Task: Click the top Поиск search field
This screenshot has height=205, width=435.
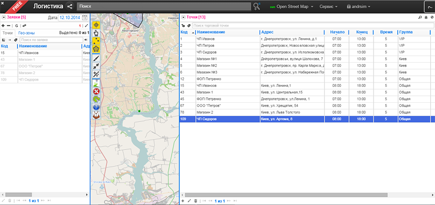Action: [164, 6]
